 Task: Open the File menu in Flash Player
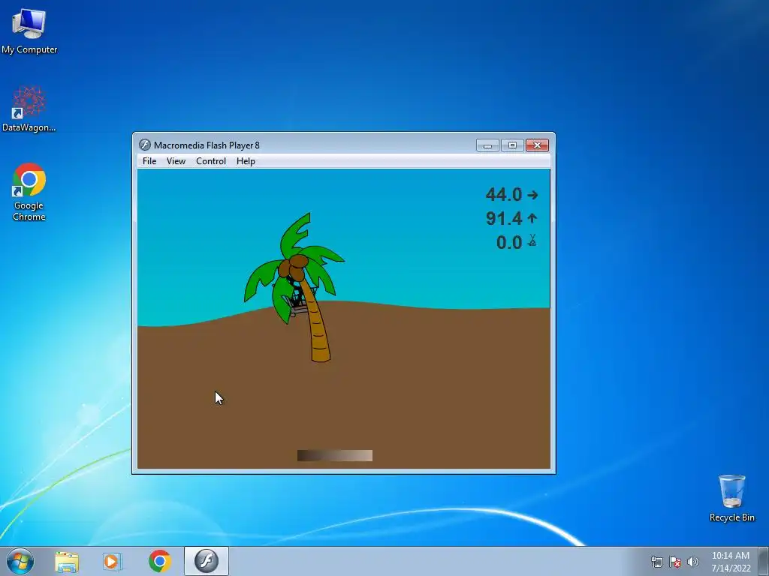(x=149, y=161)
